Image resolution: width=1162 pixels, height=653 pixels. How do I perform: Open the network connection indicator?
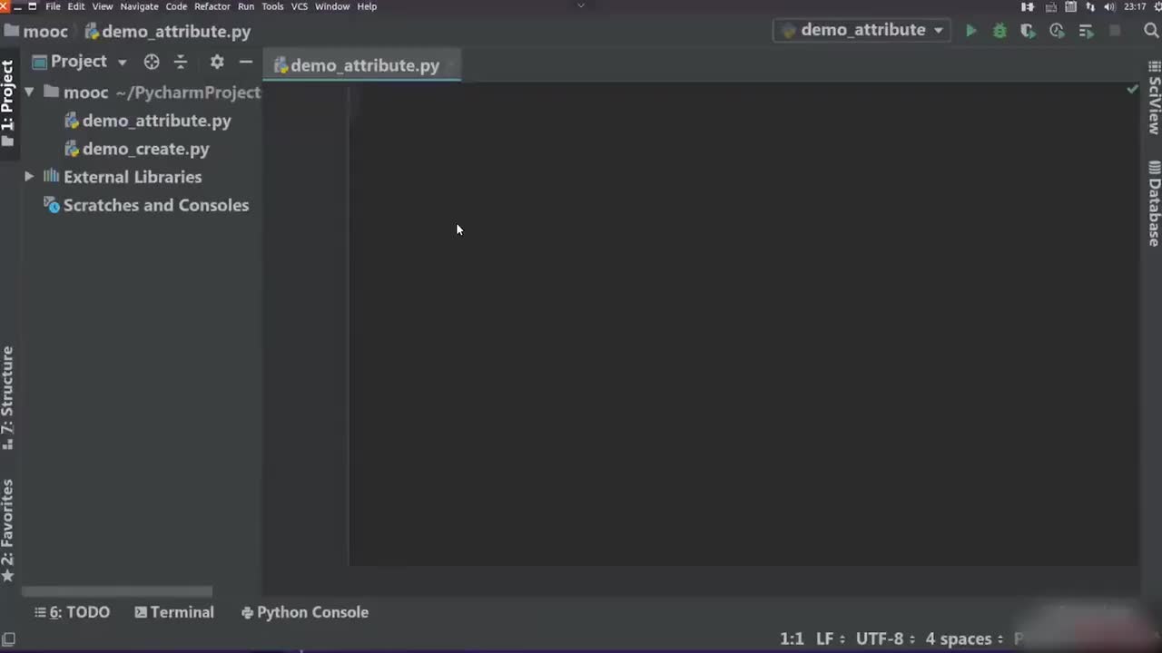coord(1090,6)
